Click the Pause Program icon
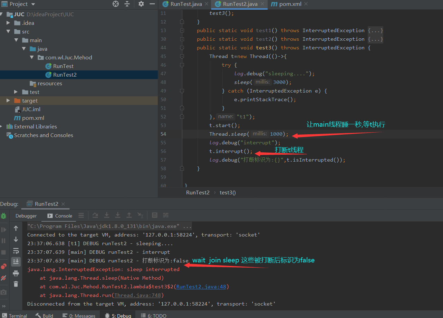 [x=3, y=241]
